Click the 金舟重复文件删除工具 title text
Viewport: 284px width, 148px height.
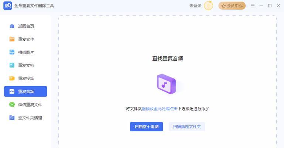tap(34, 6)
